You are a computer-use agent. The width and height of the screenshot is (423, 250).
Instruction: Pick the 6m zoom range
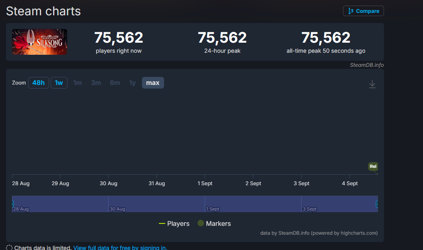click(115, 83)
